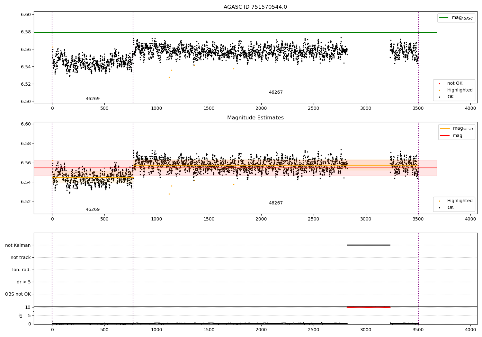482x337 pixels.
Task: Click the 'not Kalman' axis label
Action: [18, 246]
